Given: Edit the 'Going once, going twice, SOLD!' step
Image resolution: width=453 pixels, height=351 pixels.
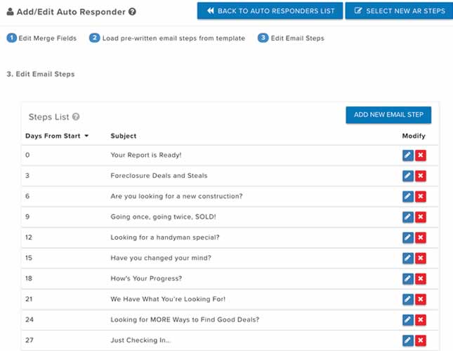Looking at the screenshot, I should coord(407,217).
